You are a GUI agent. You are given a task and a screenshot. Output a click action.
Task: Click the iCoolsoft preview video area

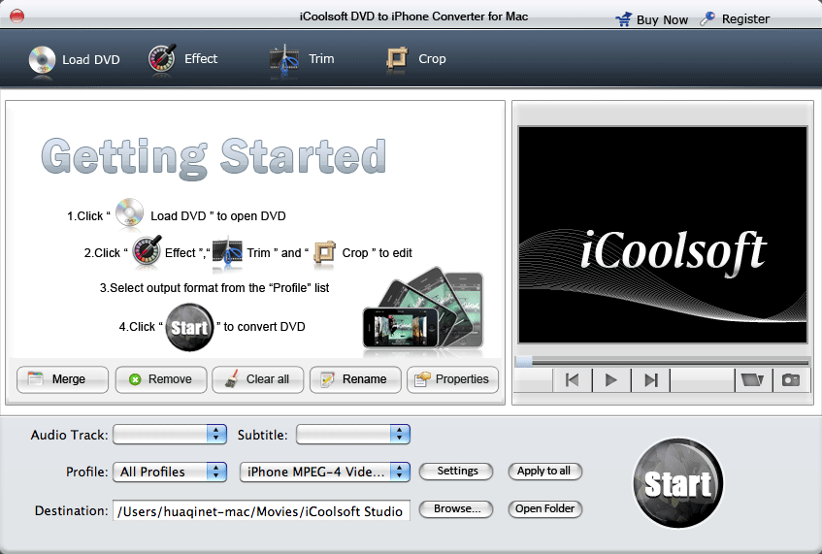tap(663, 235)
